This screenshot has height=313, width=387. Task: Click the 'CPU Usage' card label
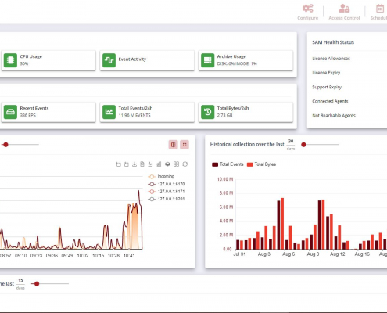(31, 56)
